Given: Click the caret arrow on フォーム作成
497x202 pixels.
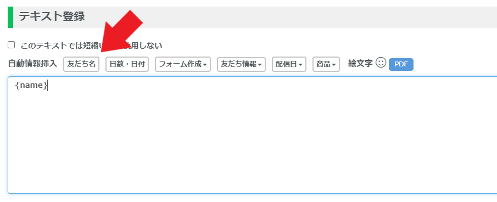Looking at the screenshot, I should (205, 65).
